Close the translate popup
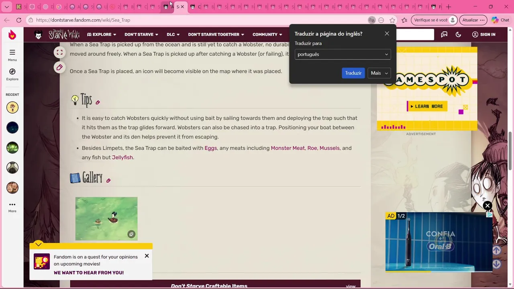The width and height of the screenshot is (514, 289). 387,34
